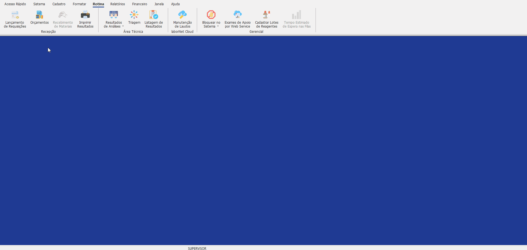
Task: Switch to the Formatar tab
Action: pos(80,4)
